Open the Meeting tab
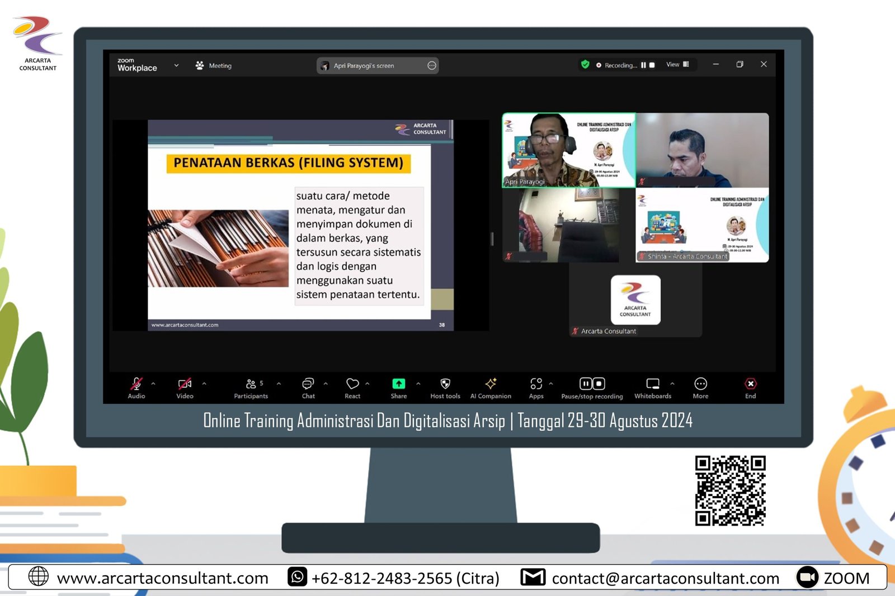Screen dimensions: 895x596 pyautogui.click(x=214, y=66)
